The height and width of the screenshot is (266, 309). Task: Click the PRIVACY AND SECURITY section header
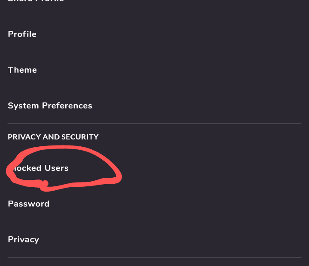click(x=53, y=137)
